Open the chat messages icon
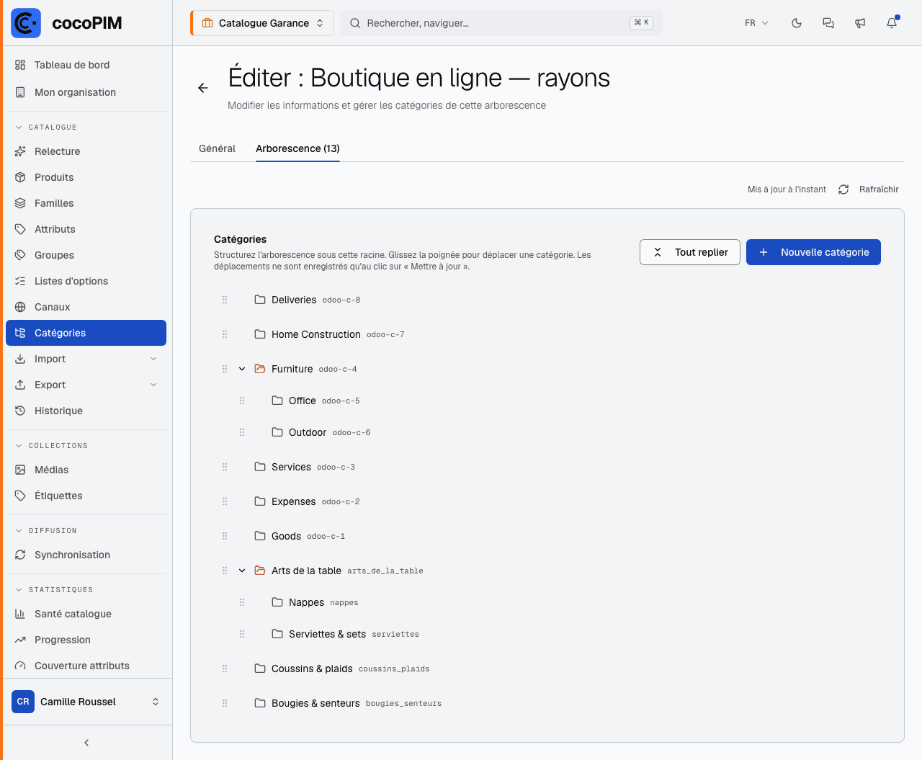This screenshot has height=760, width=922. point(828,23)
